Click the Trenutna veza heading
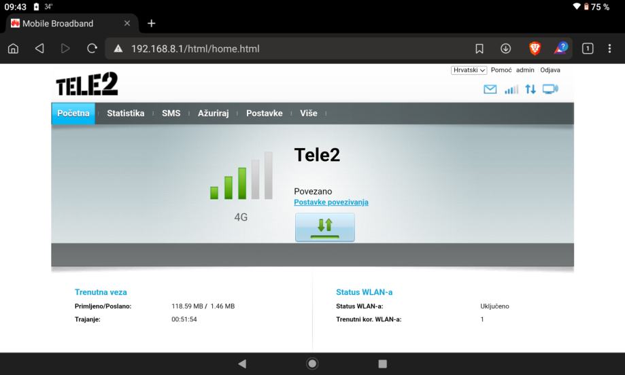 101,292
